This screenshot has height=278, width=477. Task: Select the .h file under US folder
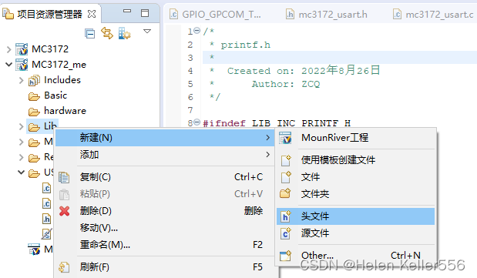tap(46, 219)
